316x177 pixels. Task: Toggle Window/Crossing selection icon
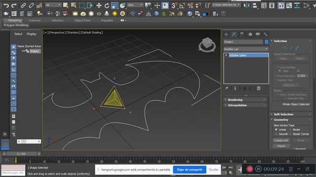pos(90,5)
